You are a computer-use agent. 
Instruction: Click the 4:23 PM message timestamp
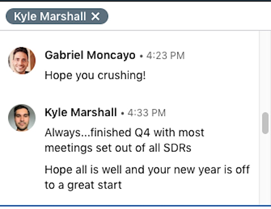click(166, 56)
